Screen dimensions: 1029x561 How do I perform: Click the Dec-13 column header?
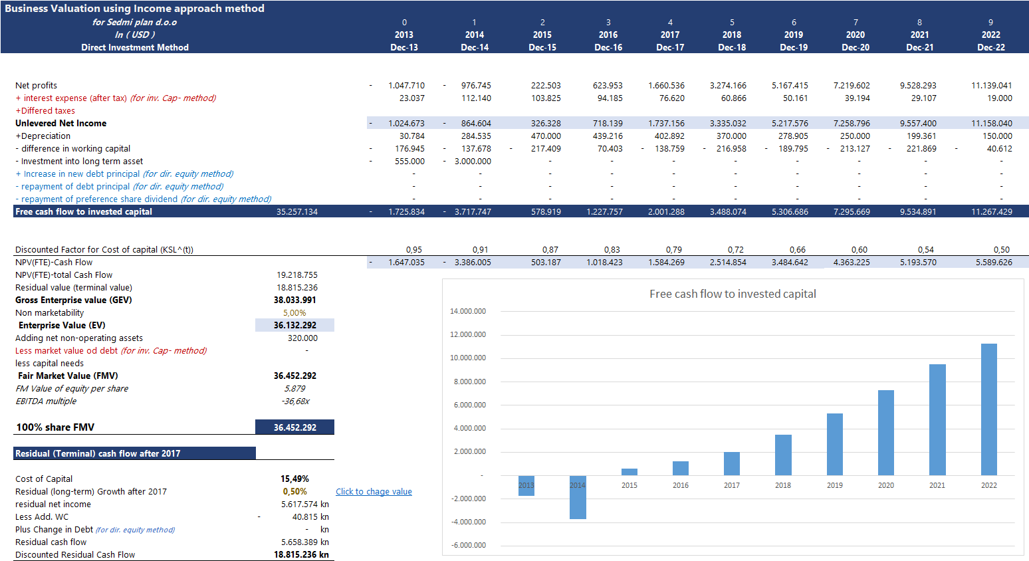pos(404,48)
